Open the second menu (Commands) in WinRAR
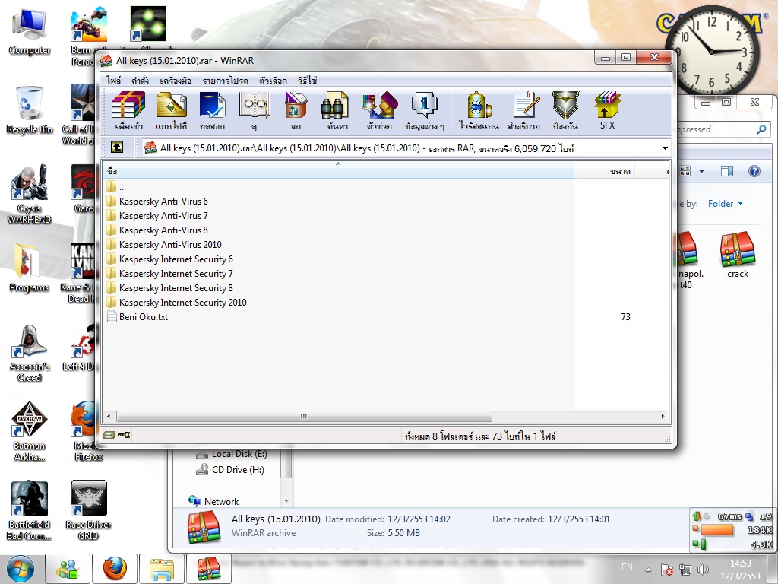Image resolution: width=778 pixels, height=584 pixels. (x=140, y=80)
